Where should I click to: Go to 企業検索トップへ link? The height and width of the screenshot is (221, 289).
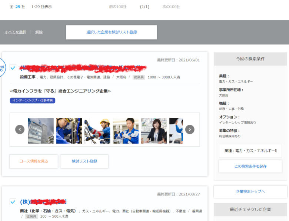[250, 191]
